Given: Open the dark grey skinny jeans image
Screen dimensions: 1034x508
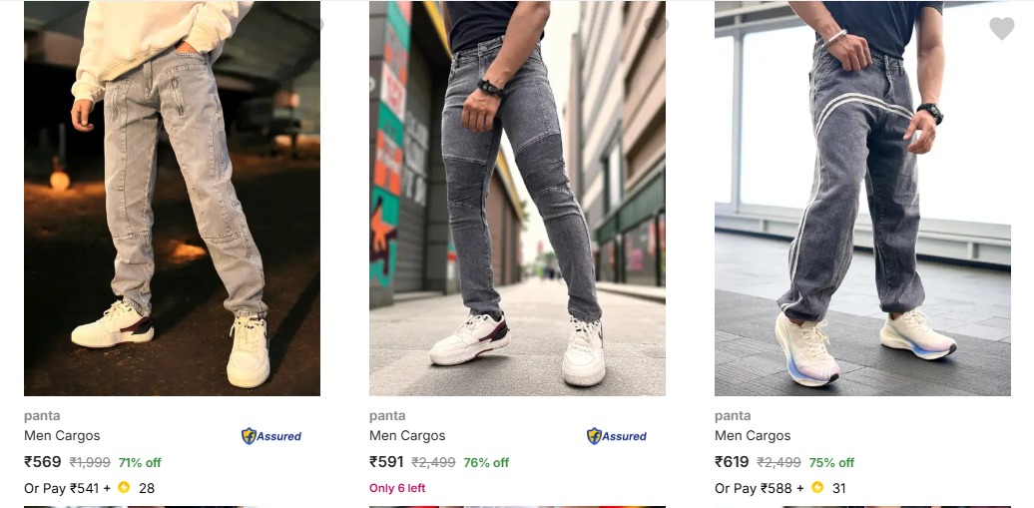Looking at the screenshot, I should [x=518, y=198].
